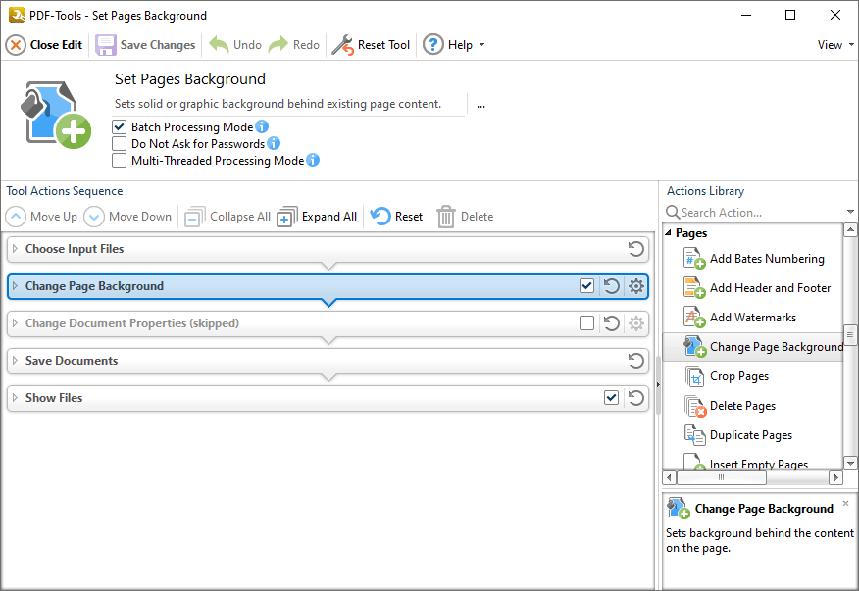This screenshot has height=591, width=859.
Task: Close the action description pane
Action: coord(846,503)
